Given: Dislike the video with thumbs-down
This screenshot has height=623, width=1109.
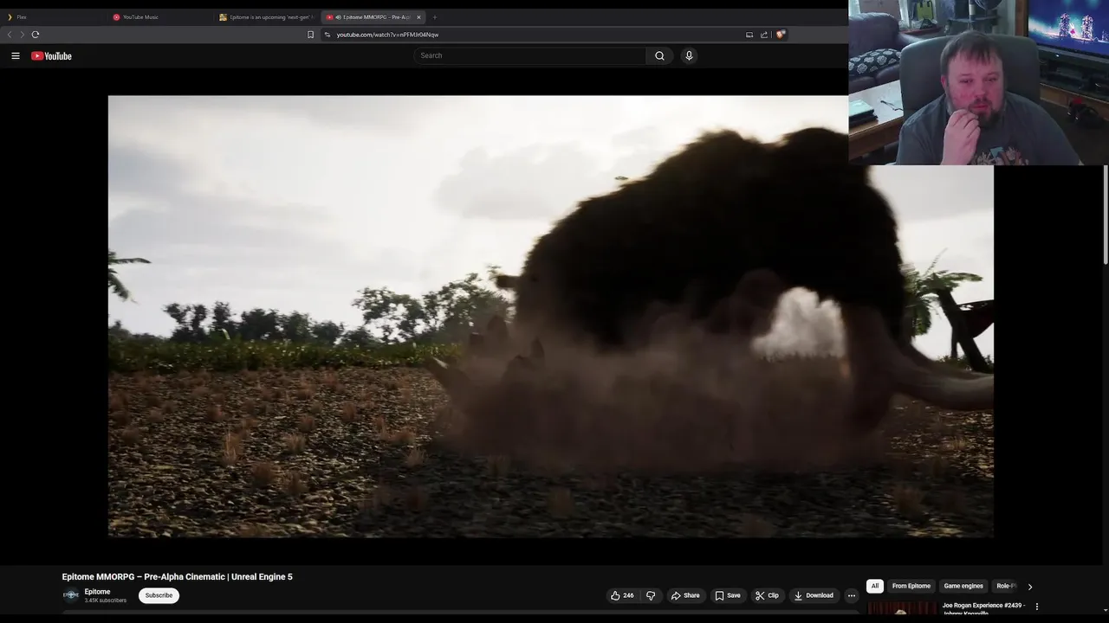Looking at the screenshot, I should pyautogui.click(x=651, y=595).
